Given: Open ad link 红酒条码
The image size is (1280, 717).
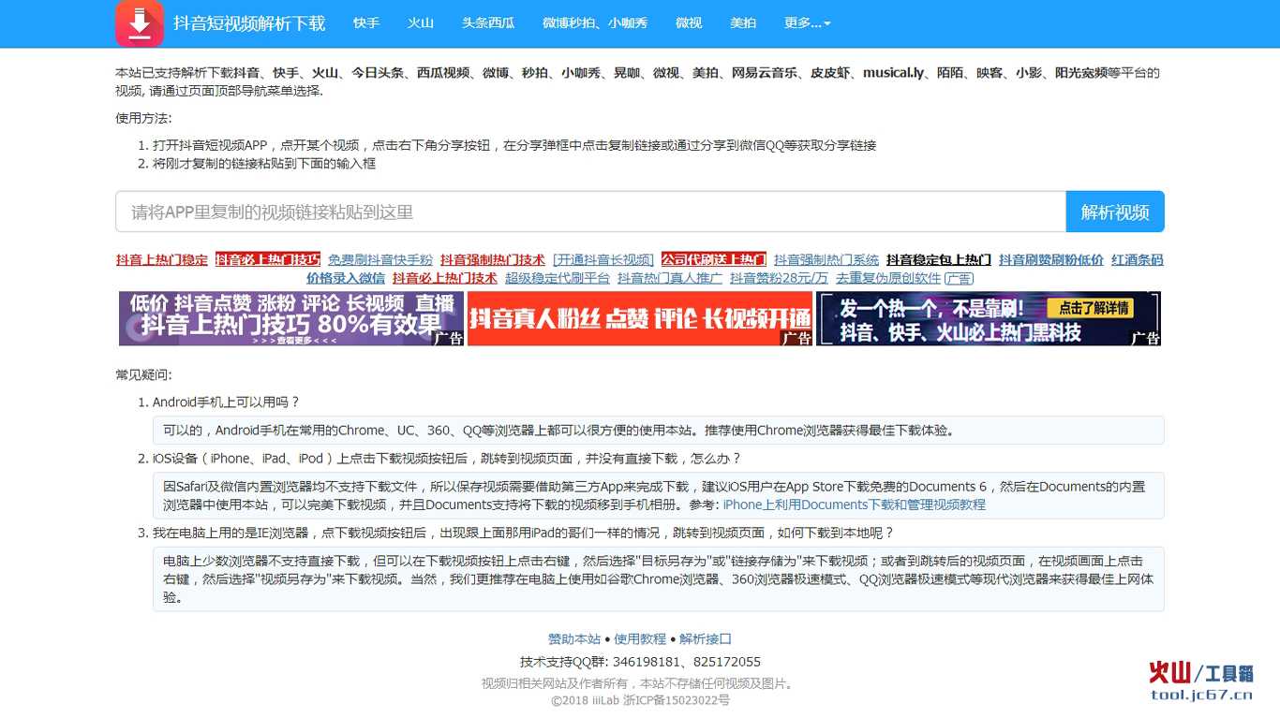Looking at the screenshot, I should tap(1138, 260).
